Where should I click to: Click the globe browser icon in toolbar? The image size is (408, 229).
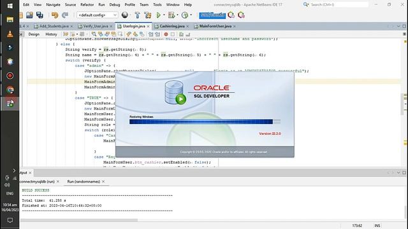(x=125, y=15)
